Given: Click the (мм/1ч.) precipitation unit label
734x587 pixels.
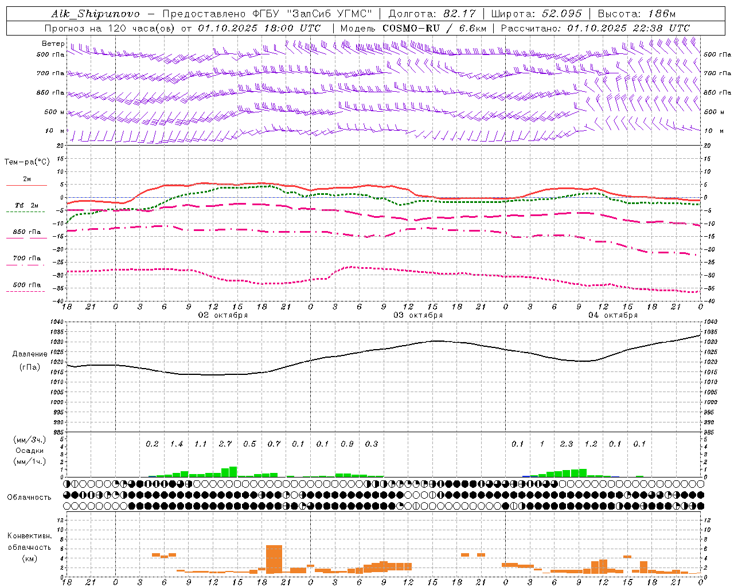Looking at the screenshot, I should coord(29,461).
